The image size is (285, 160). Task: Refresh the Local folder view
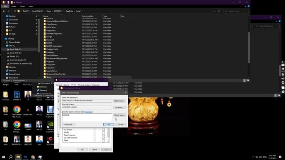coord(219,11)
